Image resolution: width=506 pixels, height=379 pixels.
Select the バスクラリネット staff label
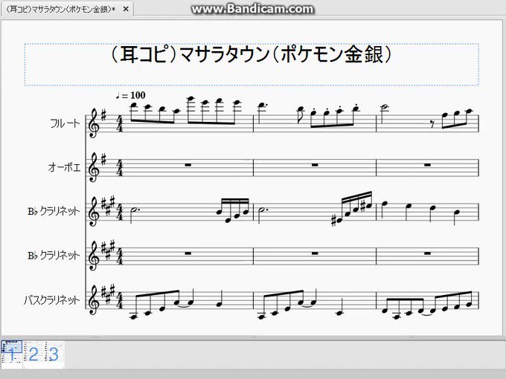tap(51, 300)
